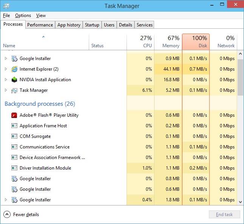Click the End task button
The image size is (244, 224).
224,215
